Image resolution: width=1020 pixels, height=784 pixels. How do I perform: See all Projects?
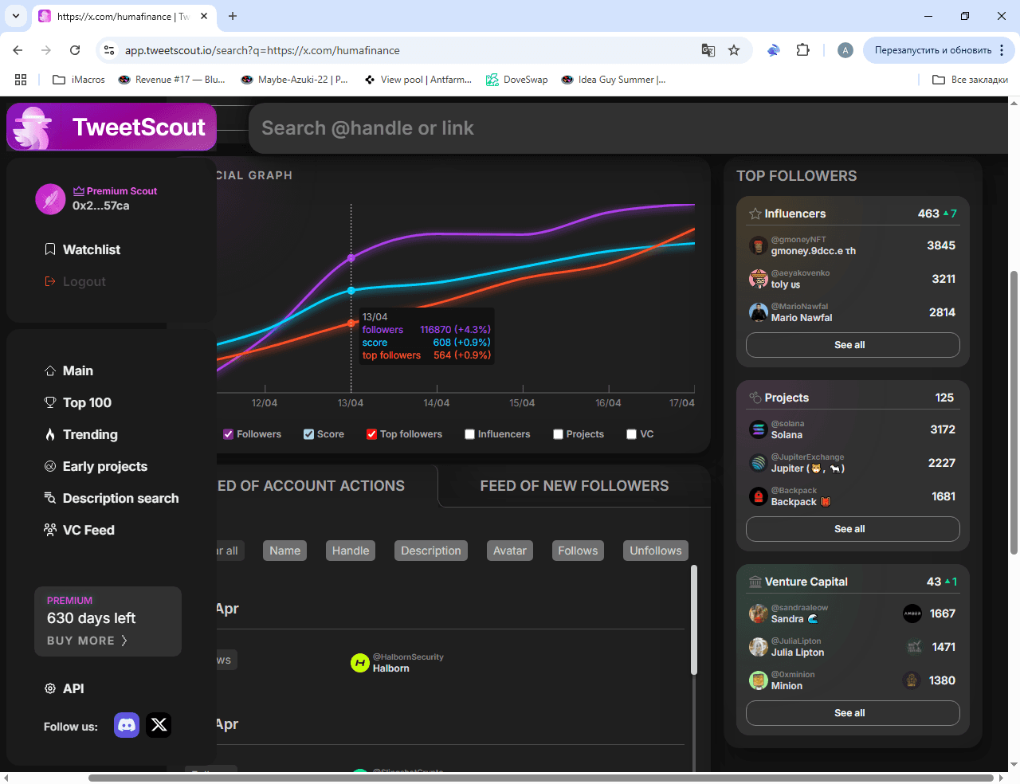[853, 529]
